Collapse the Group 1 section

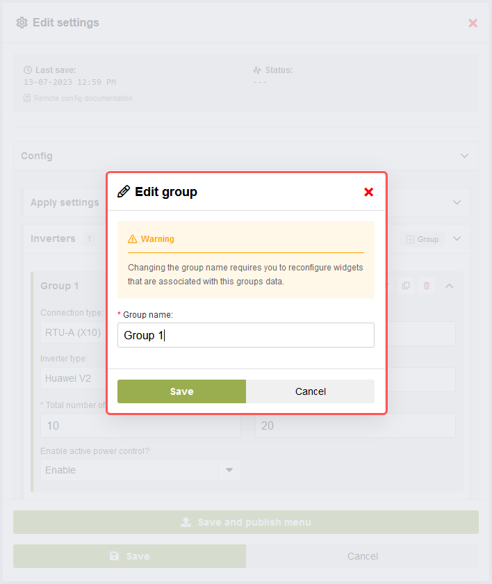point(449,286)
